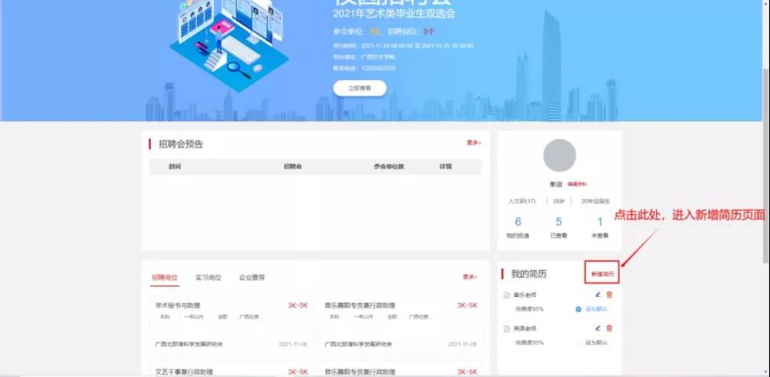
Task: Expand 更多 in the job listings section
Action: 470,277
